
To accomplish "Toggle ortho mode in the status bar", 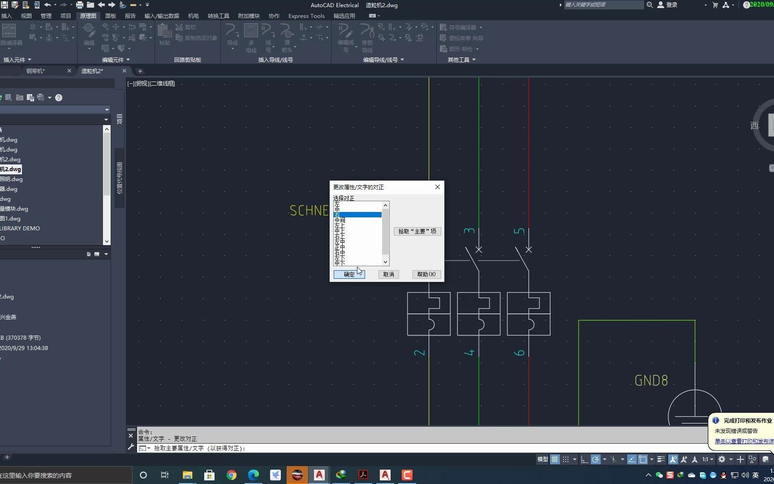I will pyautogui.click(x=584, y=459).
